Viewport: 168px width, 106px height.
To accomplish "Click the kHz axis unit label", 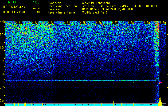I will (x=2, y=21).
